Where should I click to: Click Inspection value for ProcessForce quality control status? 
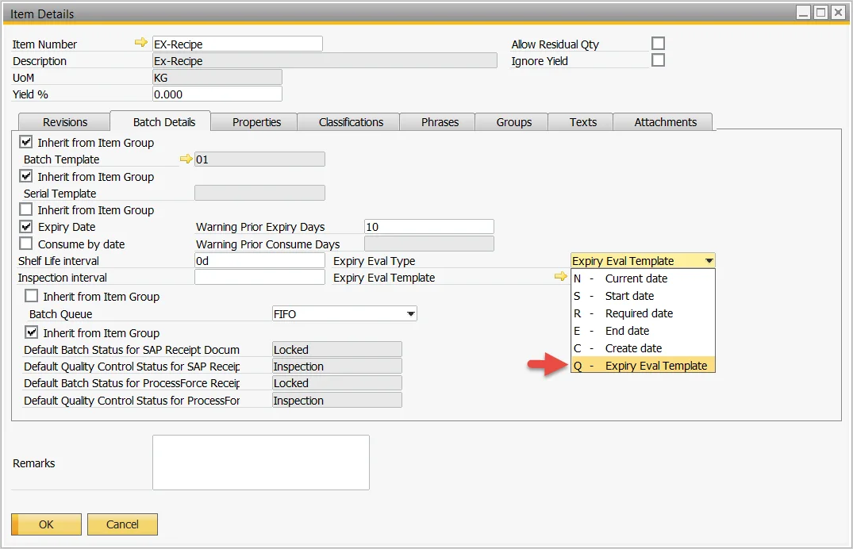click(x=336, y=400)
